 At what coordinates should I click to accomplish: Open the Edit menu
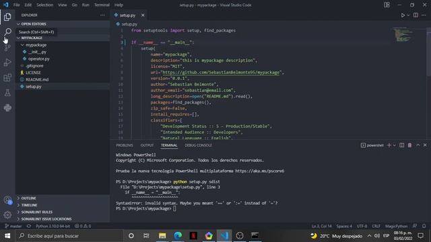[x=28, y=5]
